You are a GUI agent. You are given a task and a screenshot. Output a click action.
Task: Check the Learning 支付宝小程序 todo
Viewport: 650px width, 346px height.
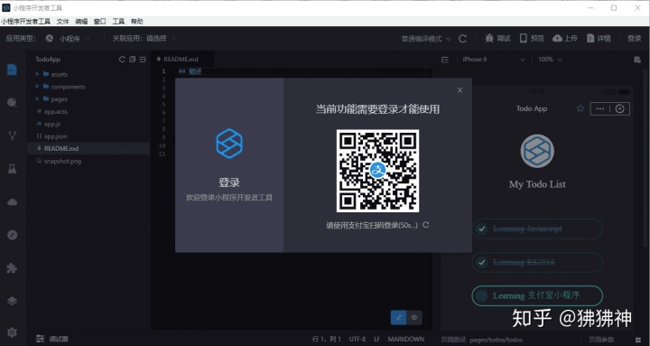[481, 295]
